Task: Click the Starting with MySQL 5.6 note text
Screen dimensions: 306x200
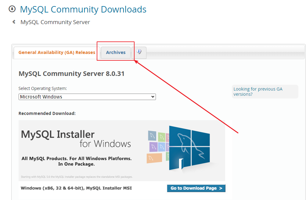Action: coord(77,177)
